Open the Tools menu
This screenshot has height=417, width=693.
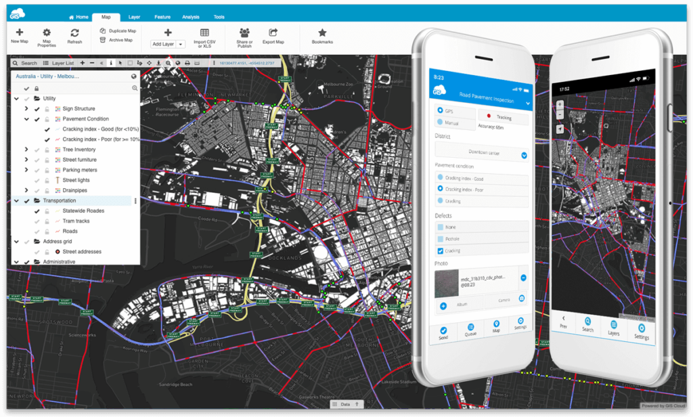pyautogui.click(x=218, y=17)
